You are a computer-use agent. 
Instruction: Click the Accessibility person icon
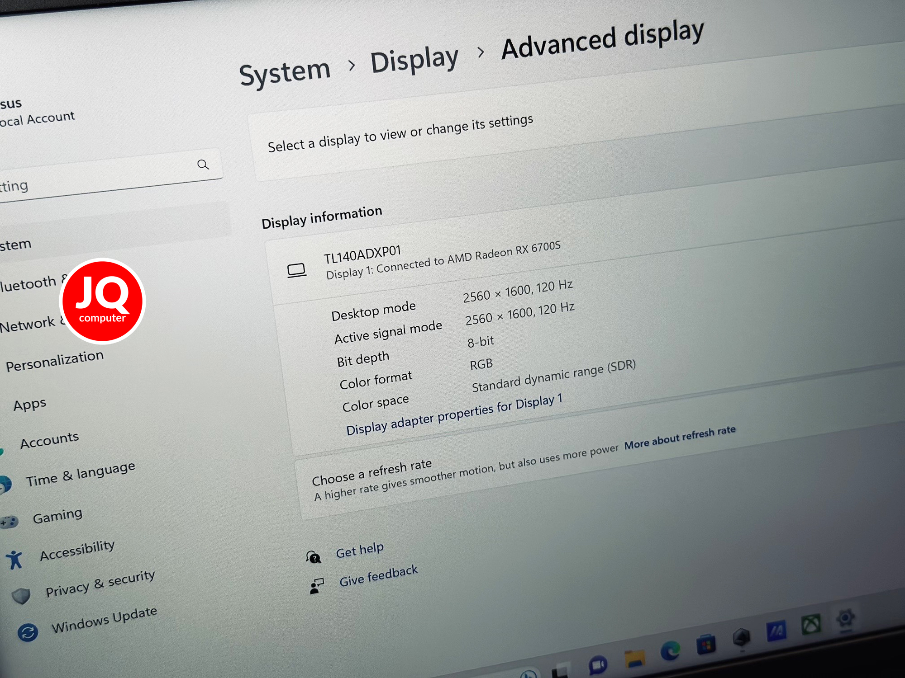coord(15,560)
